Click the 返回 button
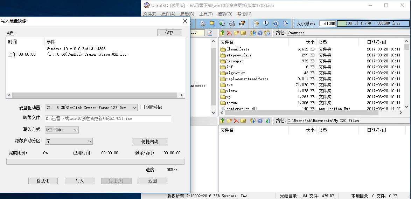Viewport: 411px width, 199px height. point(153,181)
